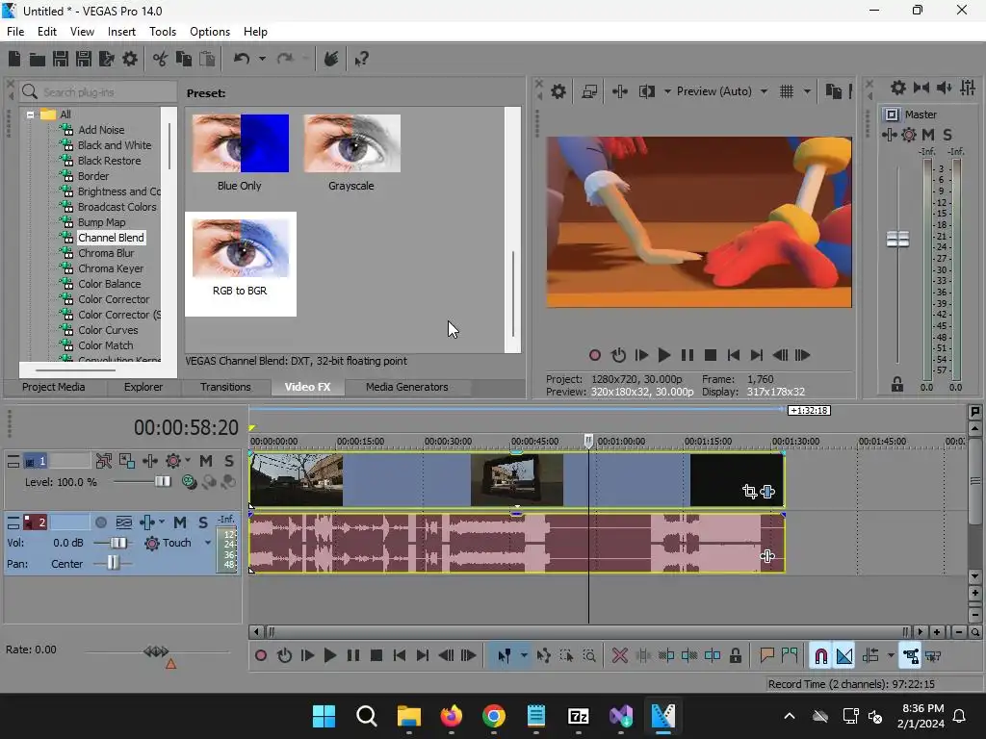Image resolution: width=986 pixels, height=739 pixels.
Task: Toggle arm for record on audio track 2
Action: coord(100,522)
